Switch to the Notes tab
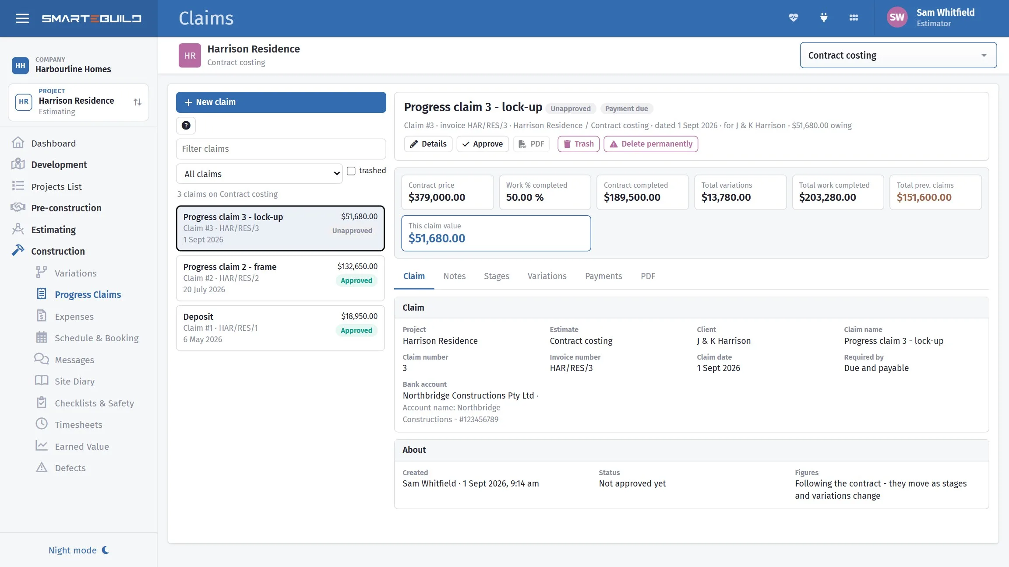This screenshot has width=1009, height=567. tap(454, 276)
